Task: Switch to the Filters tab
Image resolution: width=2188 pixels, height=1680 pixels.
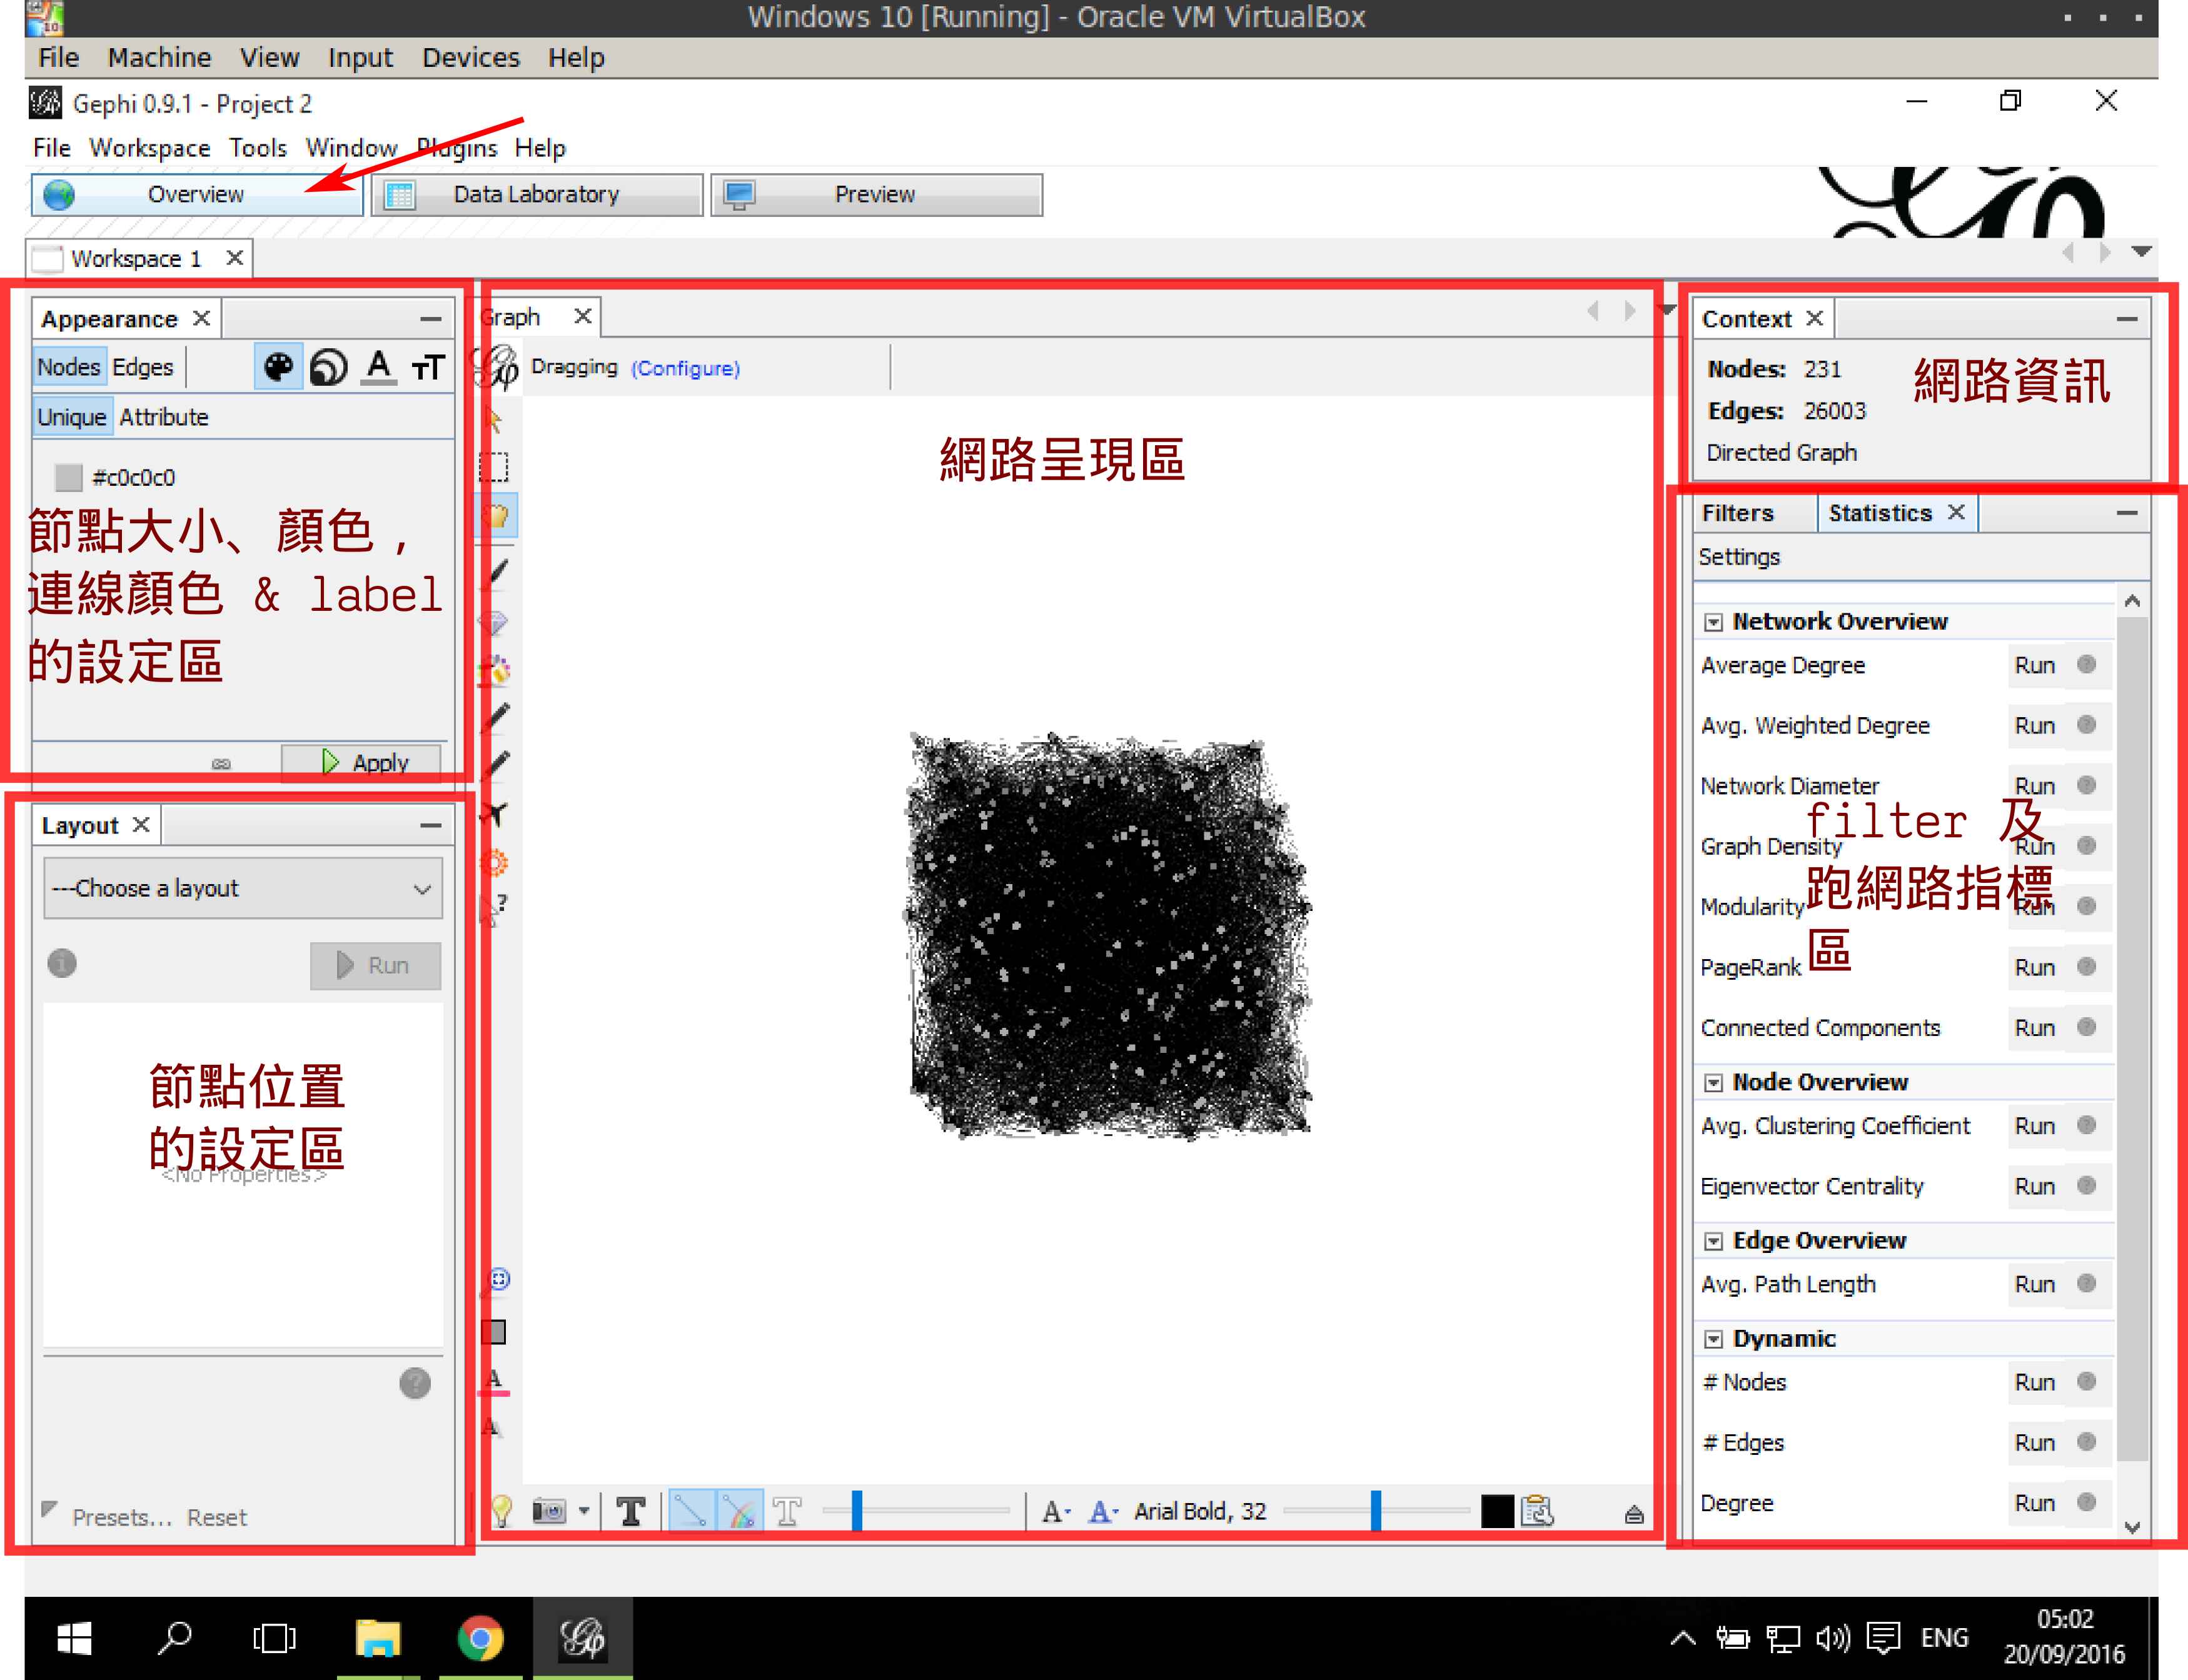Action: (1738, 513)
